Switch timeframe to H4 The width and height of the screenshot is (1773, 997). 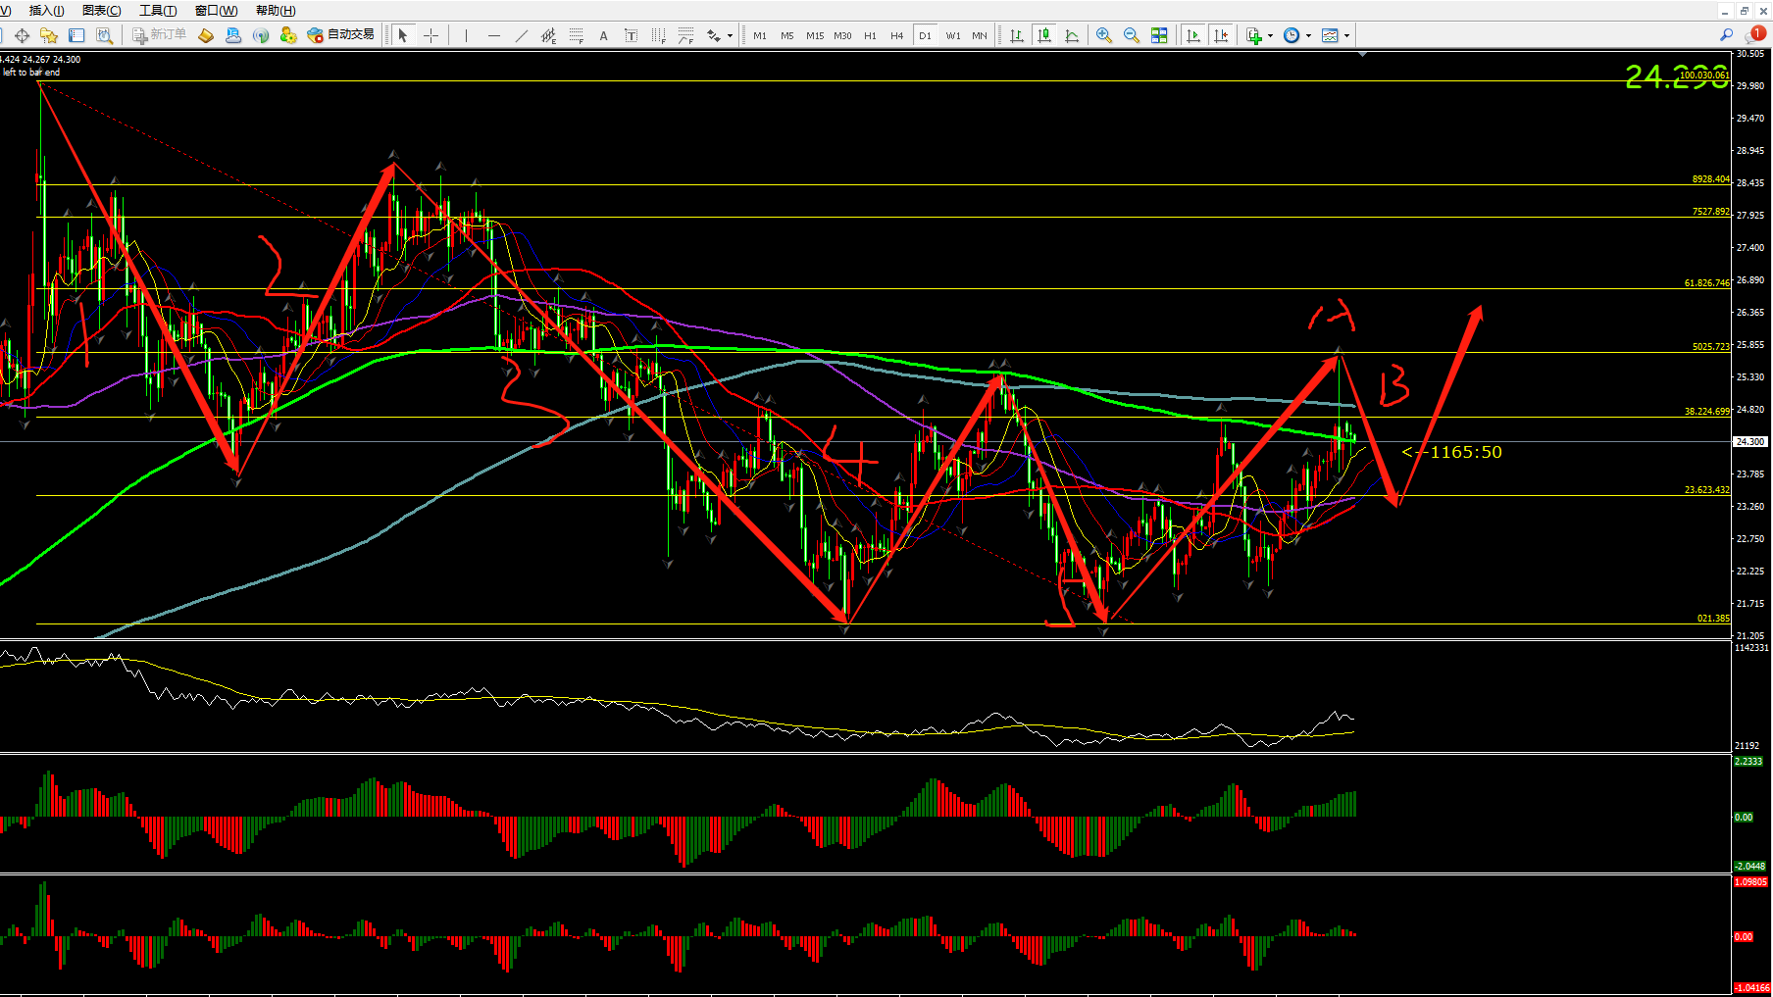[896, 35]
